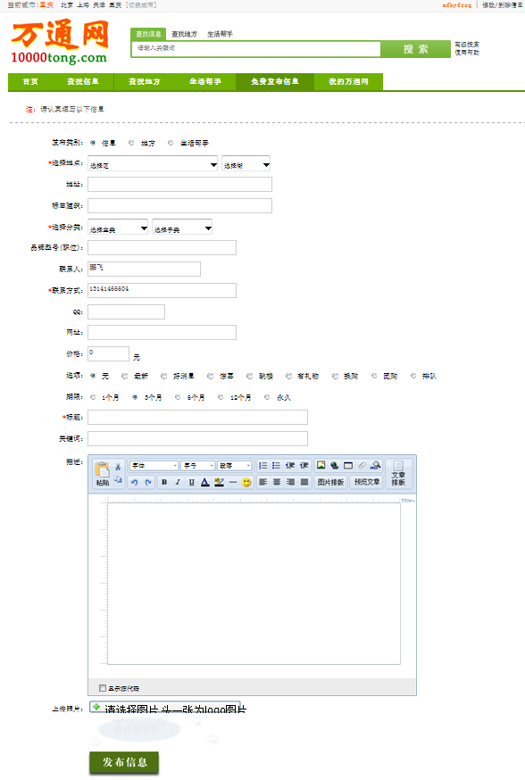525x780 pixels.
Task: Insert a smiley emoticon
Action: [246, 482]
